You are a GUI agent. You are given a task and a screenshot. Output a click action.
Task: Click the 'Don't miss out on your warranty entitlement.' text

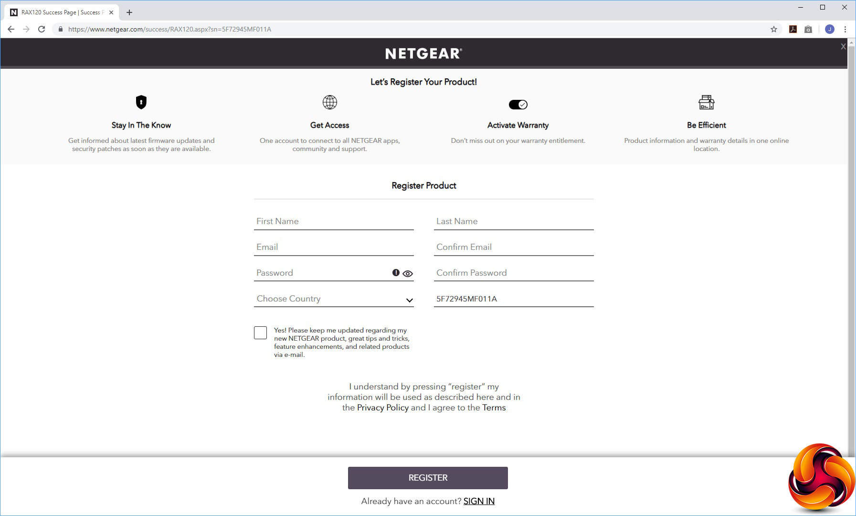518,140
